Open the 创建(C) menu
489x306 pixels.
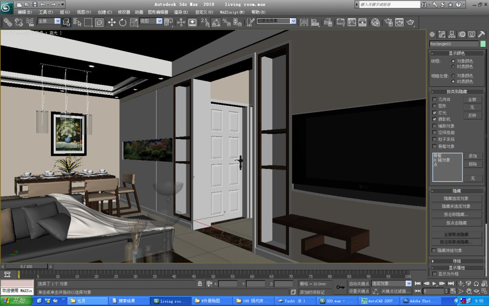pyautogui.click(x=105, y=12)
